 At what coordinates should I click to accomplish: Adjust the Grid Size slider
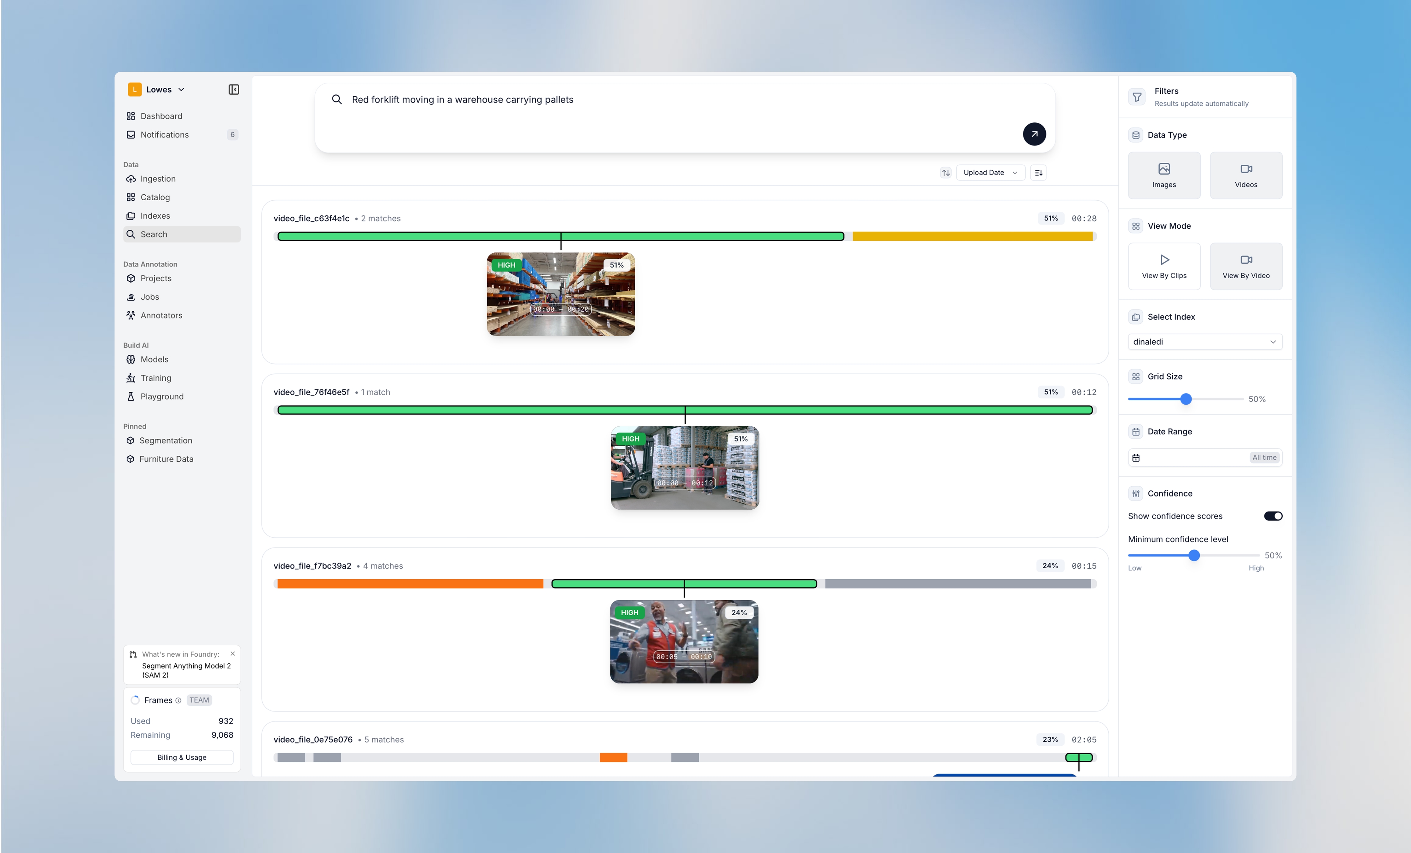(x=1186, y=399)
